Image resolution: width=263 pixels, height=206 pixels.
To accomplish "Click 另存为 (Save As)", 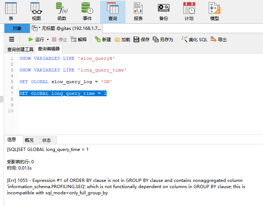I will [163, 39].
